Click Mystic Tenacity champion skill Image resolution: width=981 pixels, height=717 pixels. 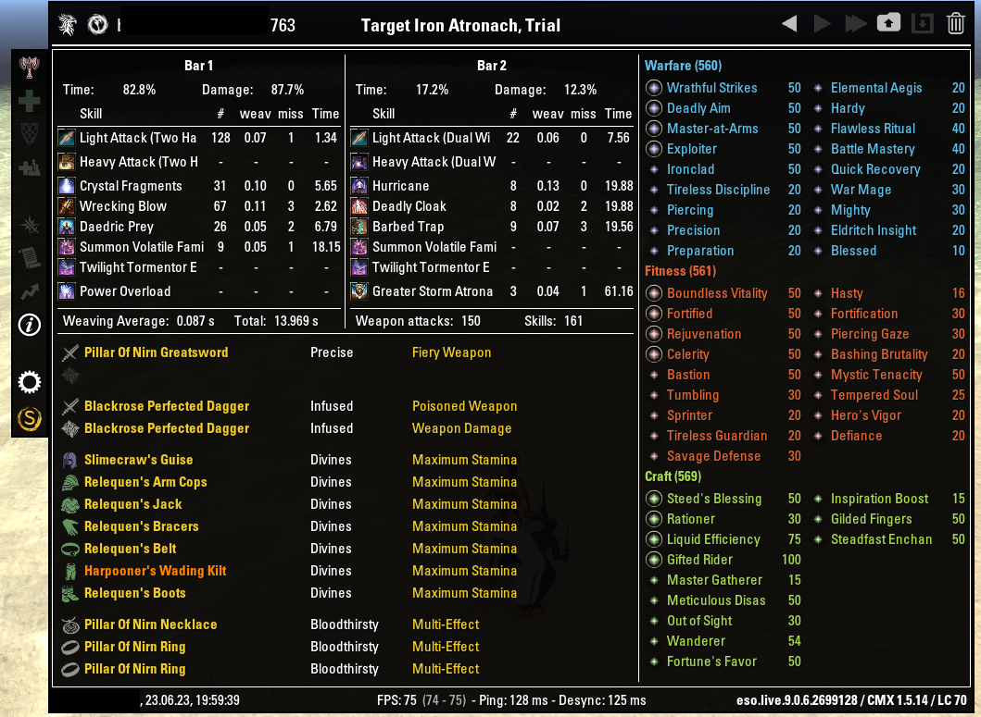(876, 375)
